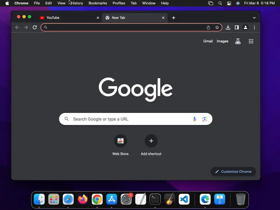The image size is (280, 210).
Task: Open Search Labs flask icon
Action: tap(238, 41)
